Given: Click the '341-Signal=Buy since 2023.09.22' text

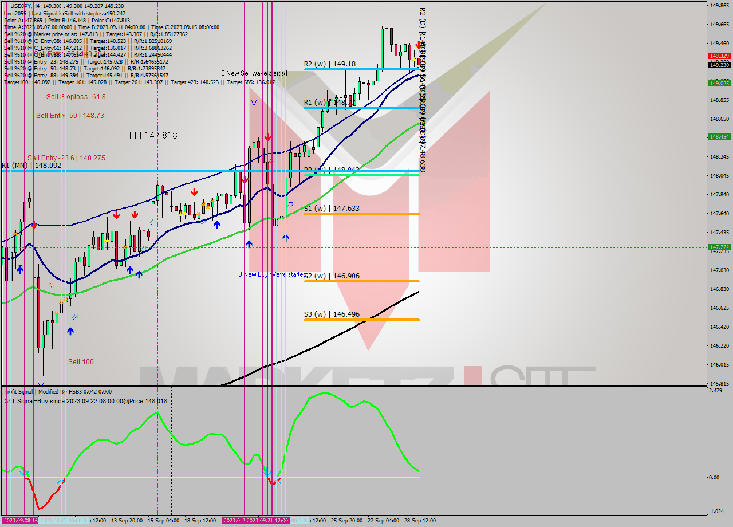Looking at the screenshot, I should pos(86,401).
